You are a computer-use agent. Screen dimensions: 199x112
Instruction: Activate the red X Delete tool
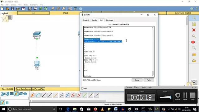(x=194, y=30)
